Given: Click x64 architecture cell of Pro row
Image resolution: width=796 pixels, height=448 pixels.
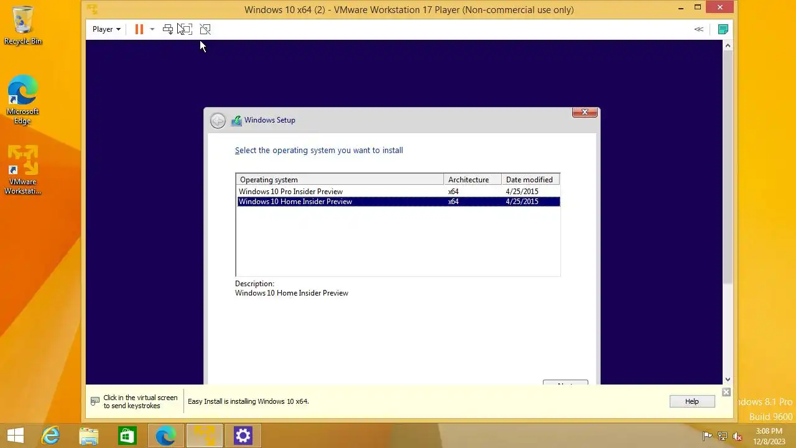Looking at the screenshot, I should click(453, 192).
